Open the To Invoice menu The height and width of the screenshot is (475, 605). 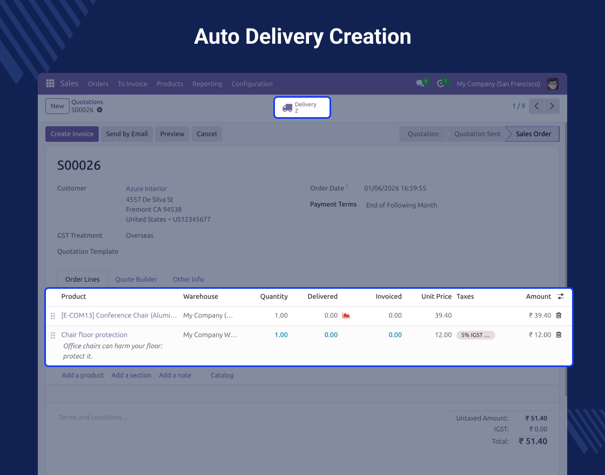132,84
